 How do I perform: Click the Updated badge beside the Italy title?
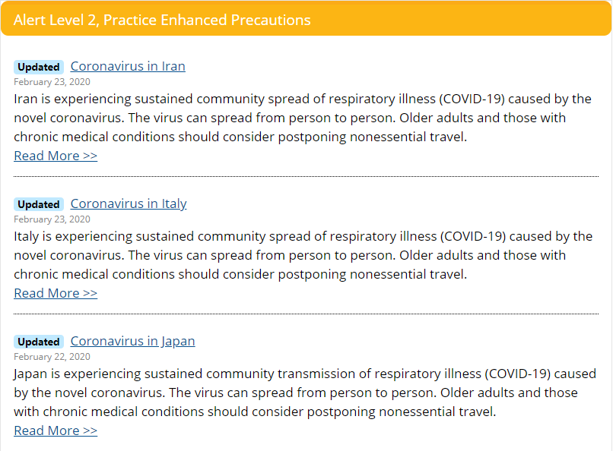click(x=39, y=204)
